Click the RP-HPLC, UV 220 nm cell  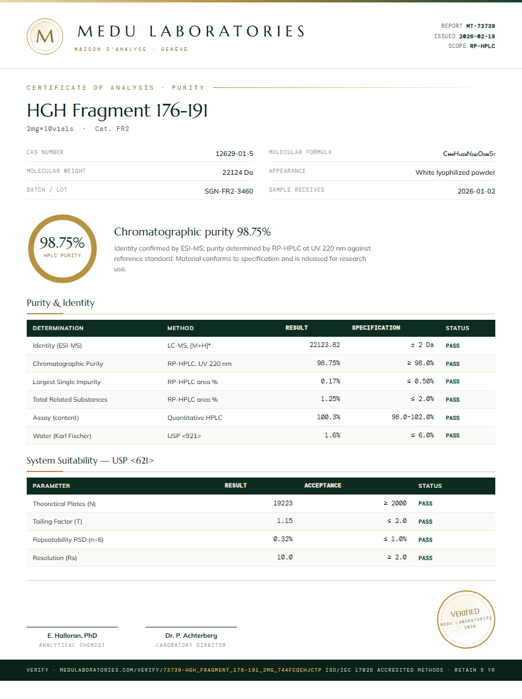tap(199, 364)
